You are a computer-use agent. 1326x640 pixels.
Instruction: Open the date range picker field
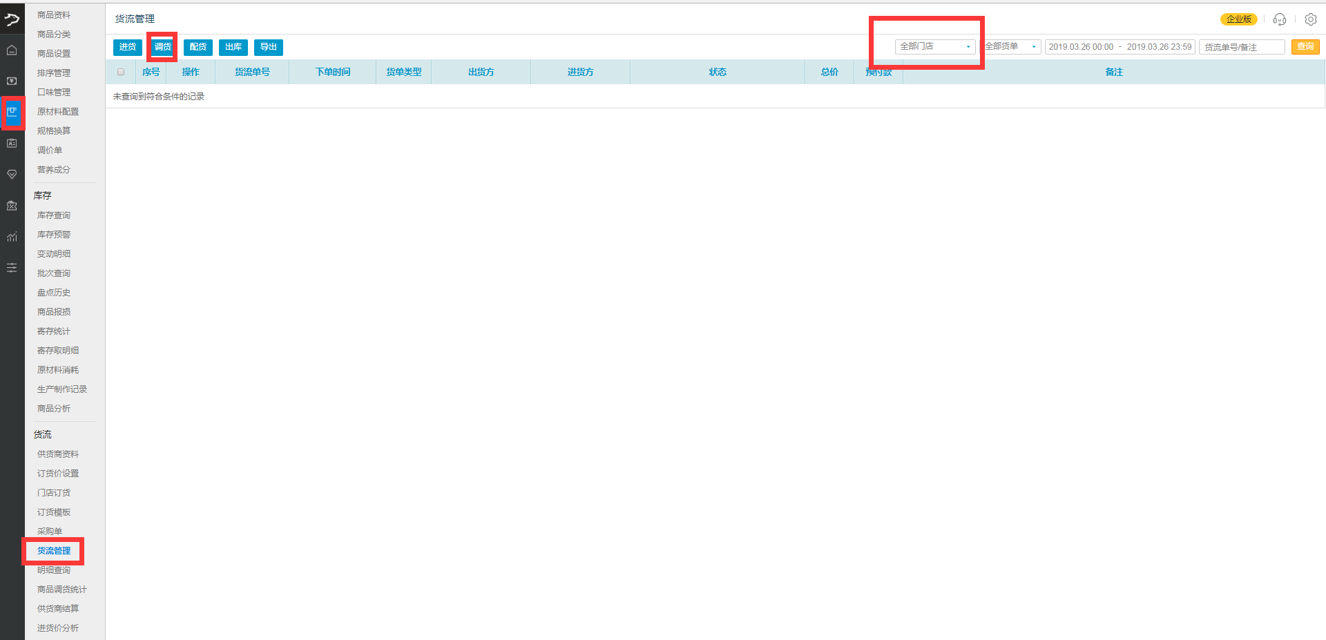(1120, 47)
